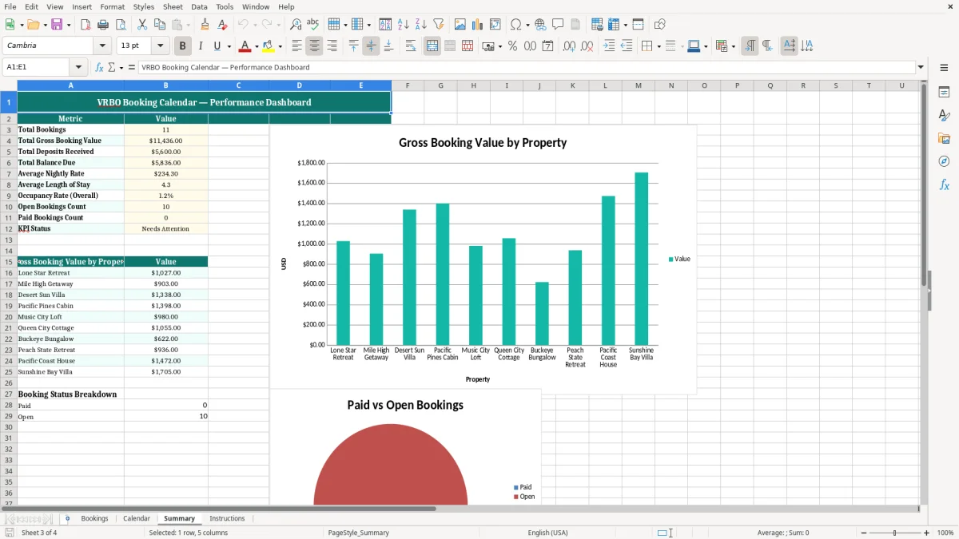Toggle Wrap Text button
Image resolution: width=959 pixels, height=539 pixels.
pos(411,46)
